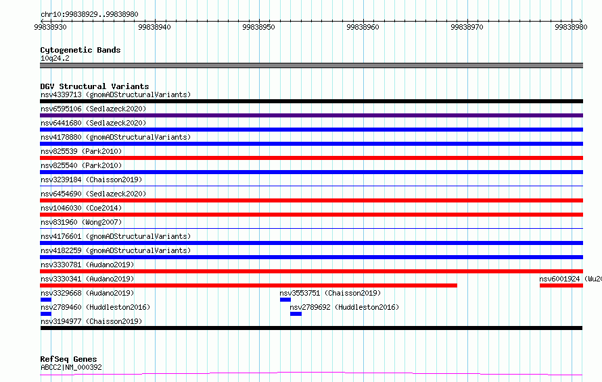Open the nsv3330341 Audano2019 label
Screen dimensions: 602x382
point(87,279)
